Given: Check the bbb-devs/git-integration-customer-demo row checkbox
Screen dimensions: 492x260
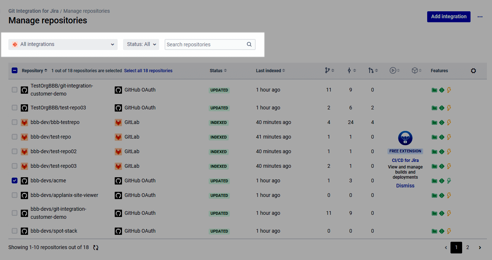Looking at the screenshot, I should coord(15,213).
